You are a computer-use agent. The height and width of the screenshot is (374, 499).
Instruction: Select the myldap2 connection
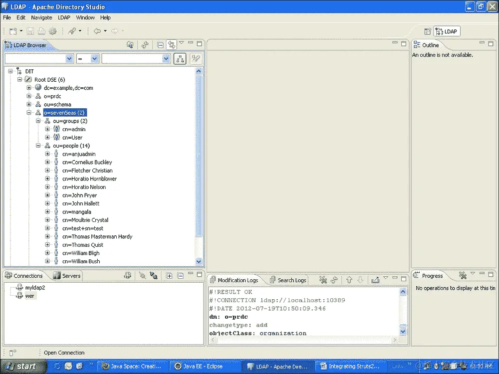coord(35,288)
